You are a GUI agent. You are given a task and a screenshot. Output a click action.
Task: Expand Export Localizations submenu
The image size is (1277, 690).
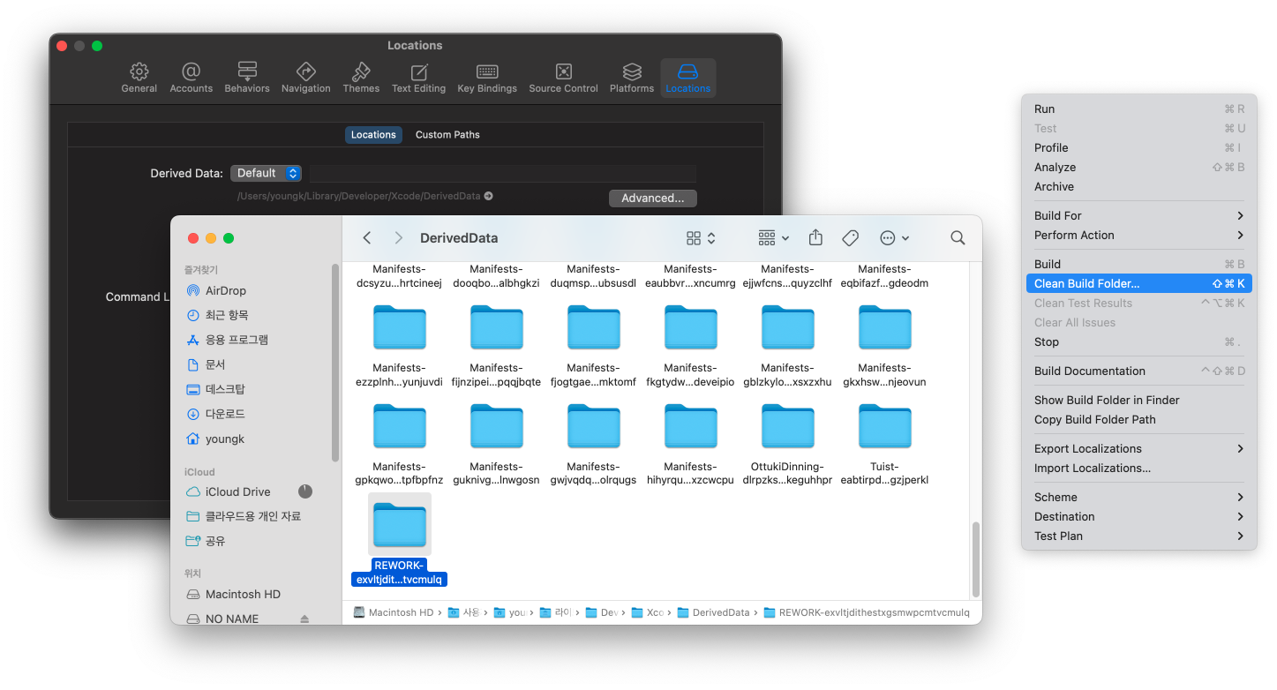coord(1139,448)
